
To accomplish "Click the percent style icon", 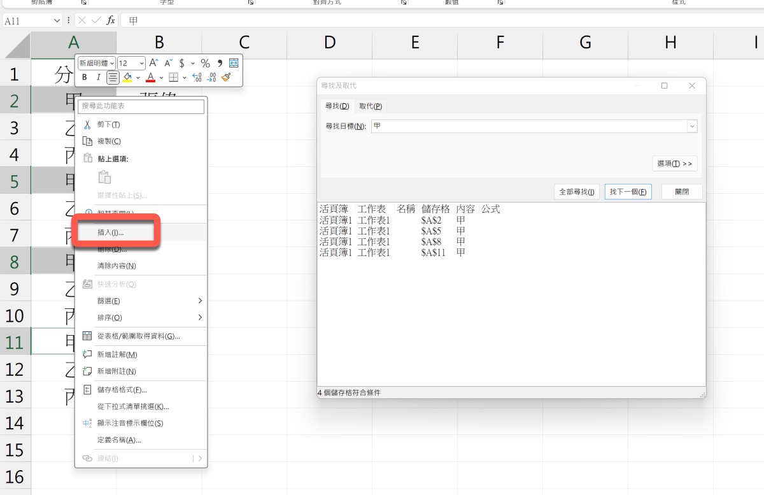I will [x=205, y=63].
